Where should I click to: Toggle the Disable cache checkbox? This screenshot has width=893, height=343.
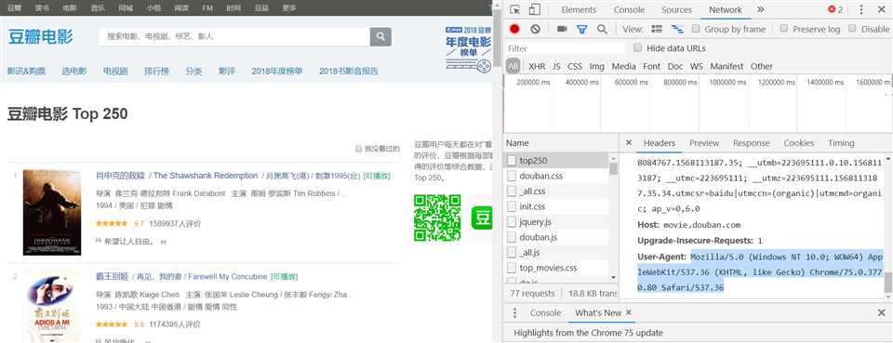853,29
